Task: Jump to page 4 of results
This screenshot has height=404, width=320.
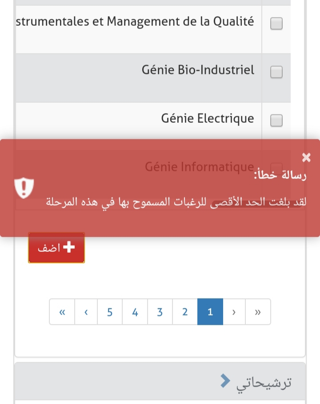Action: tap(135, 312)
